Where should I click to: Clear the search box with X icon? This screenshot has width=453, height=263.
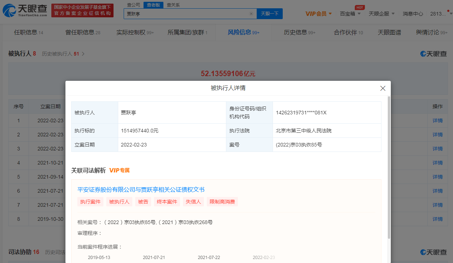pos(251,14)
